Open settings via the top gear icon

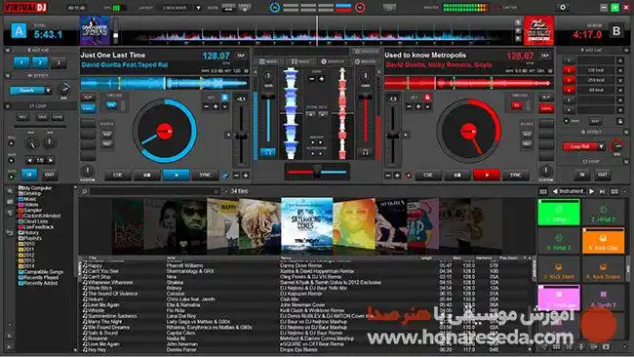click(x=563, y=7)
